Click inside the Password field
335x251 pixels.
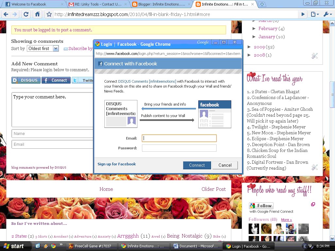[179, 148]
